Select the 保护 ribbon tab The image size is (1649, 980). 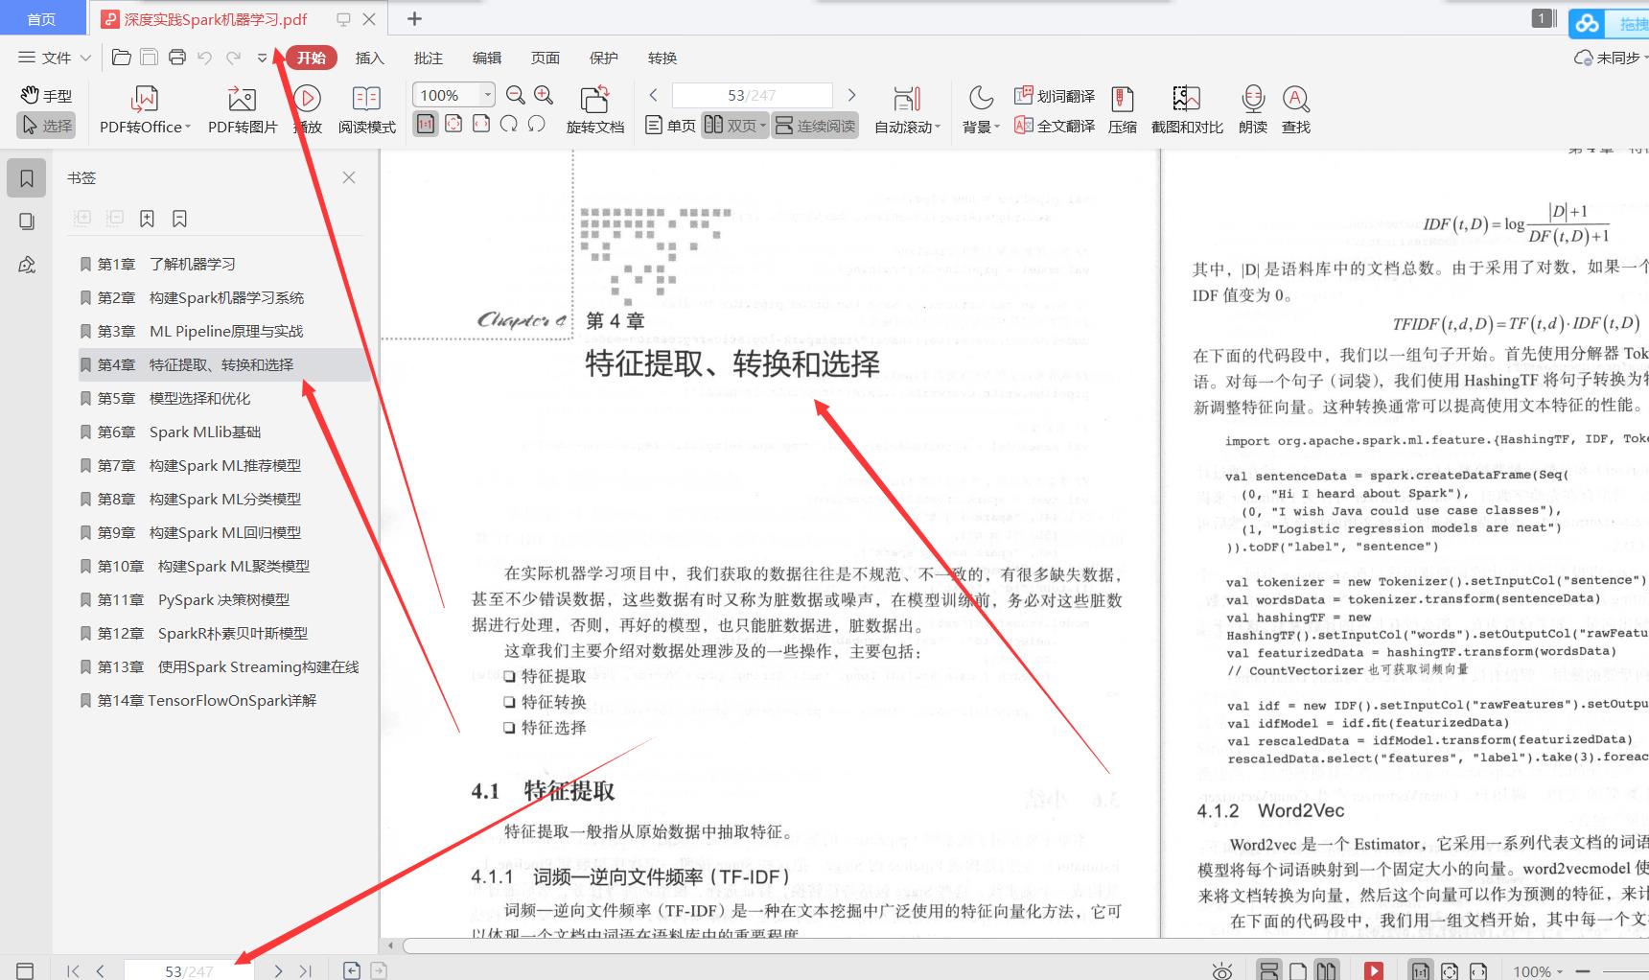[x=604, y=58]
